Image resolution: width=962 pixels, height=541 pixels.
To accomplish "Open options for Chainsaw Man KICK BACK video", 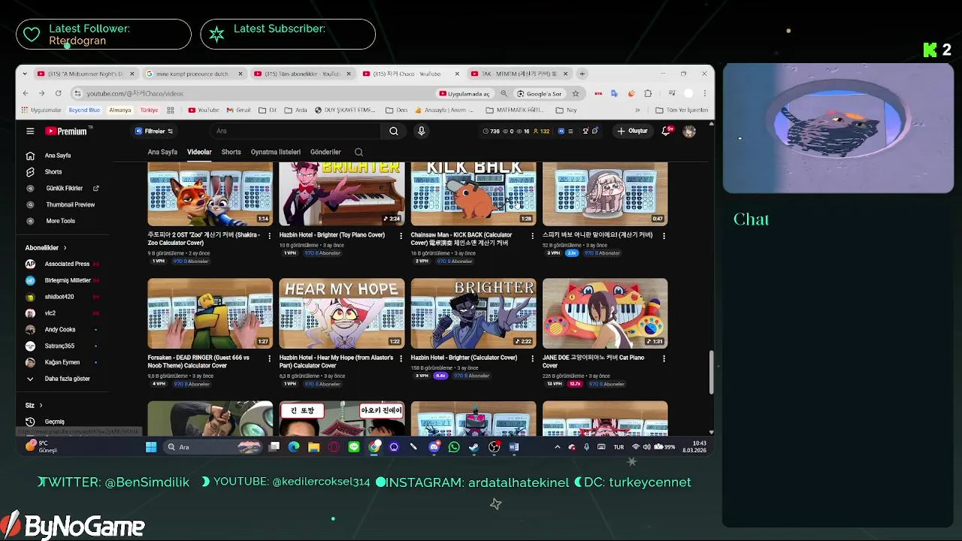I will click(x=532, y=235).
